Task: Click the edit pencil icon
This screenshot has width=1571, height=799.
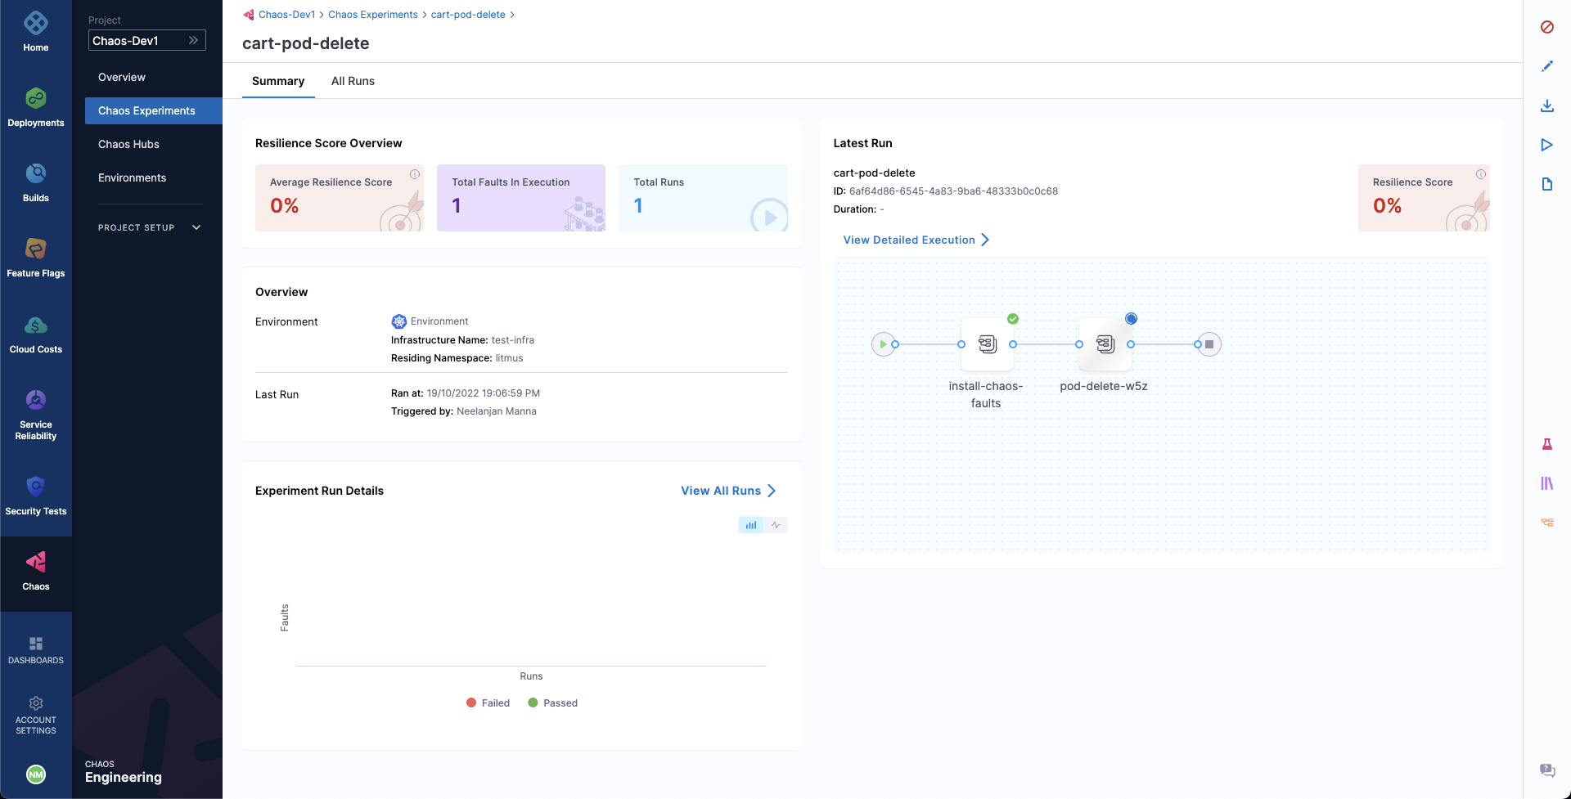Action: [x=1546, y=66]
